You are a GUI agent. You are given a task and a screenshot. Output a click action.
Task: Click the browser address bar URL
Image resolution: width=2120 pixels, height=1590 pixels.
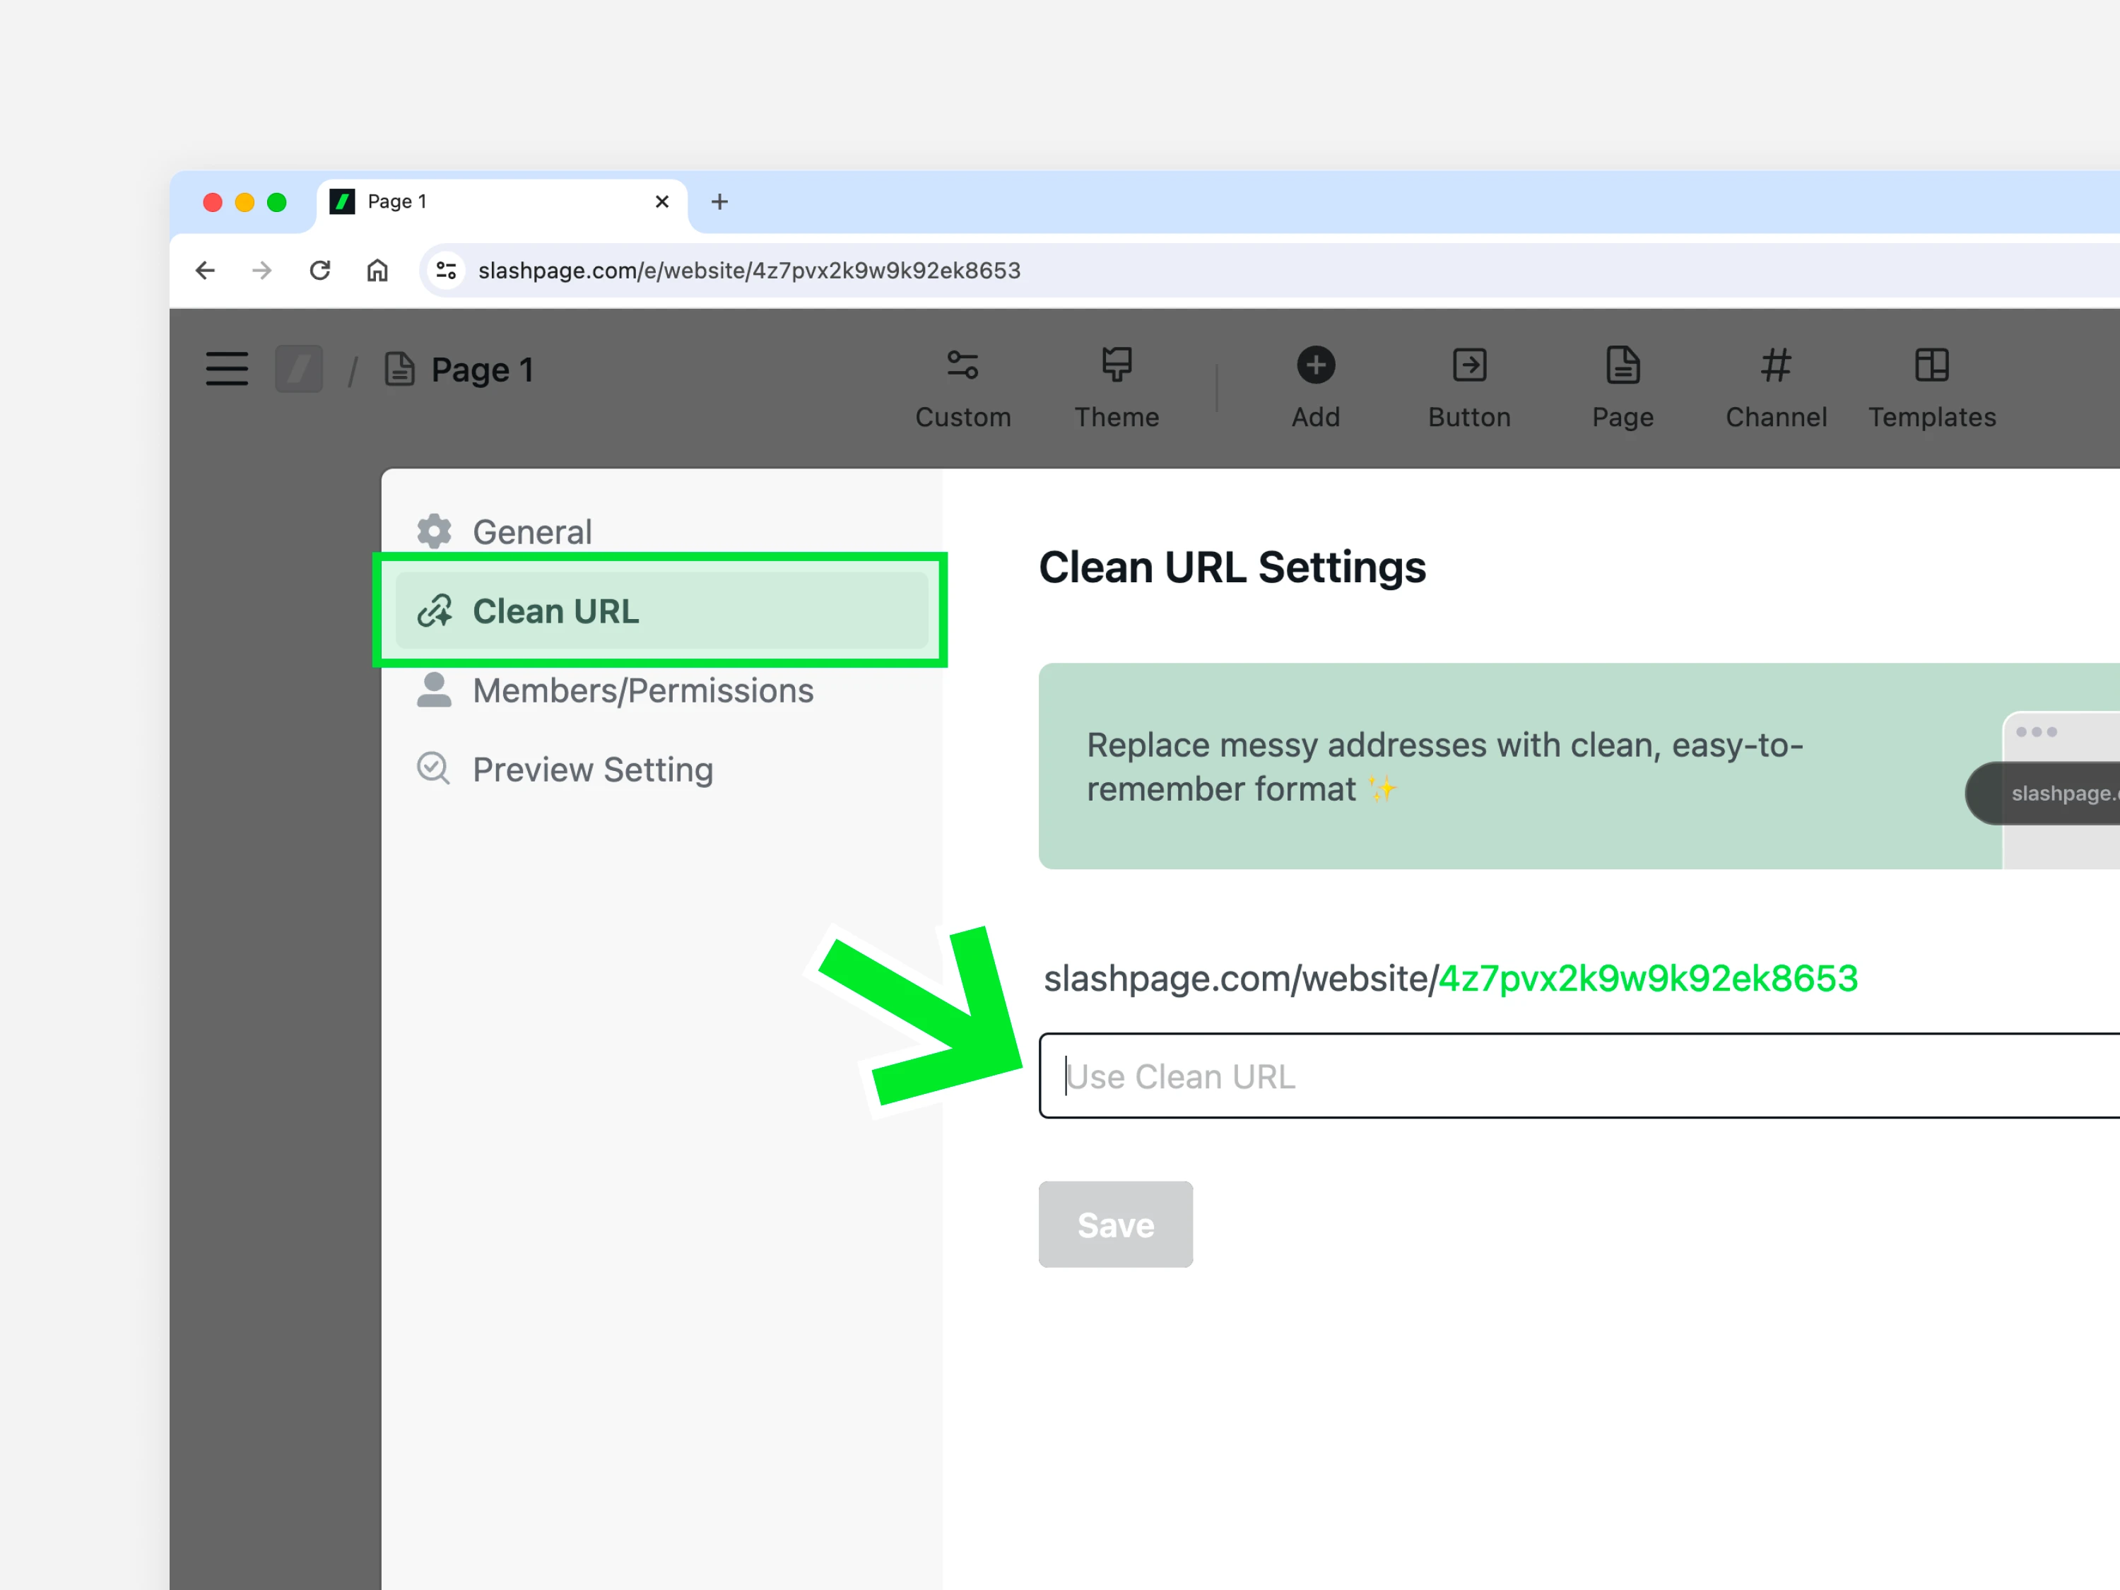coord(750,270)
